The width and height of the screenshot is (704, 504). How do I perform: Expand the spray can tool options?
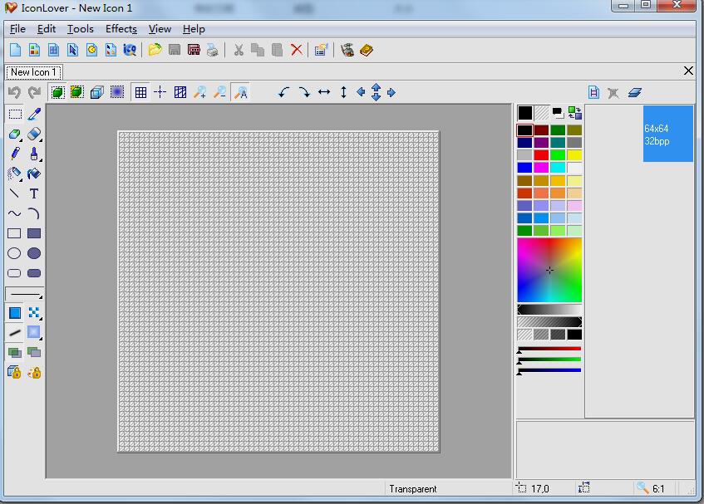(x=20, y=179)
